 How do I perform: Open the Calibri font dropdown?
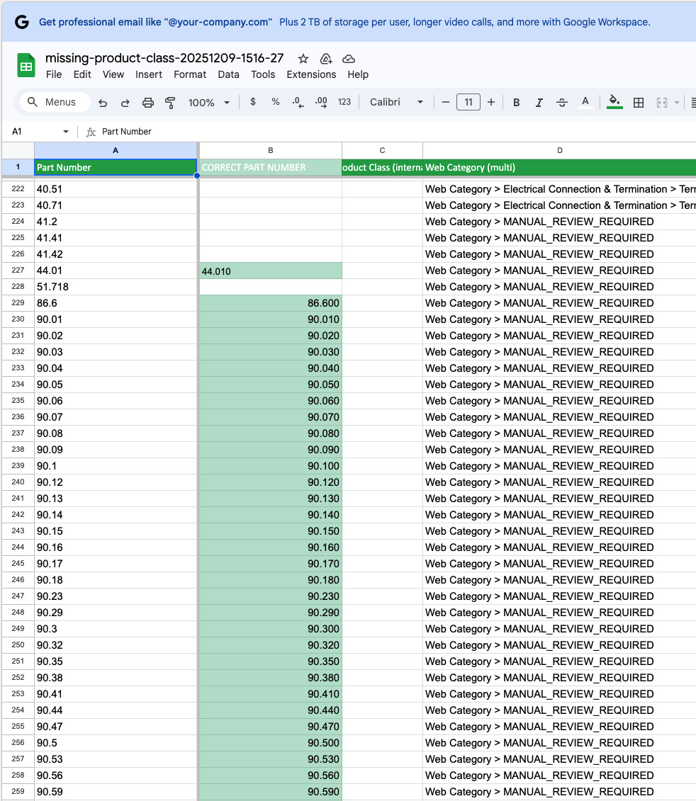(396, 103)
